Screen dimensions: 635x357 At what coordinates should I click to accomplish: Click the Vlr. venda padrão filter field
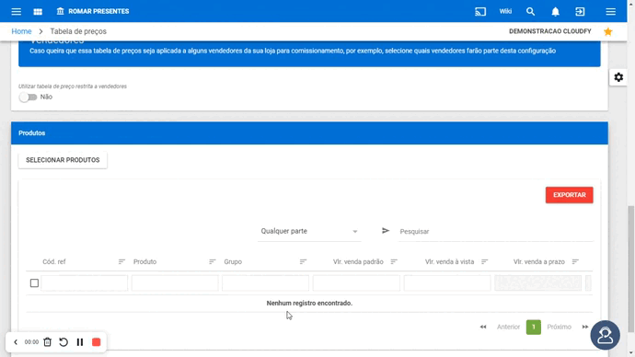(356, 282)
